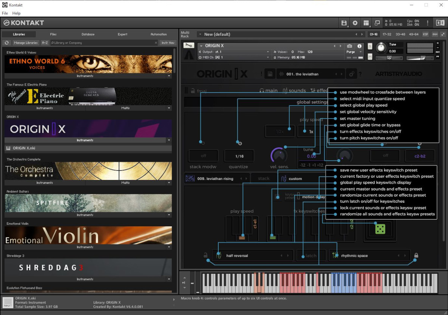Click the small lock icon beside fmaj
Screen dimensions: 448x315
pyautogui.click(x=193, y=91)
